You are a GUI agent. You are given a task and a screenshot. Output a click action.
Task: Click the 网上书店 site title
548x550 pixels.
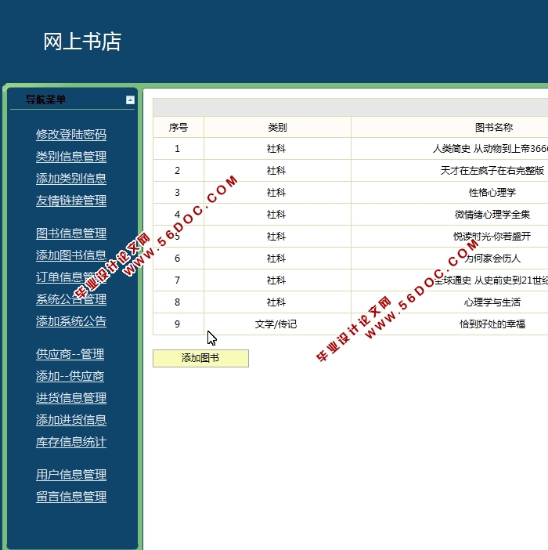(82, 42)
